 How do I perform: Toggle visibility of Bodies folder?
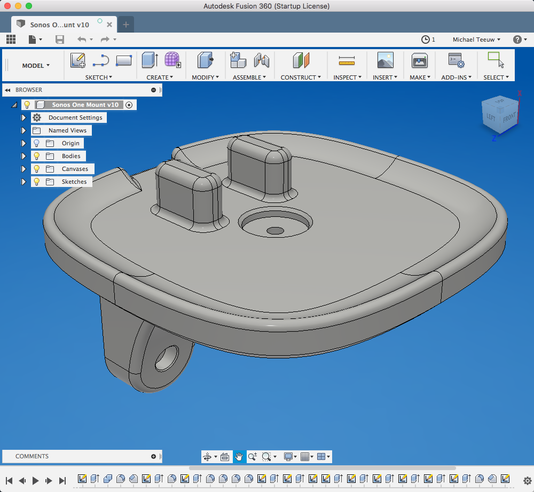click(37, 156)
